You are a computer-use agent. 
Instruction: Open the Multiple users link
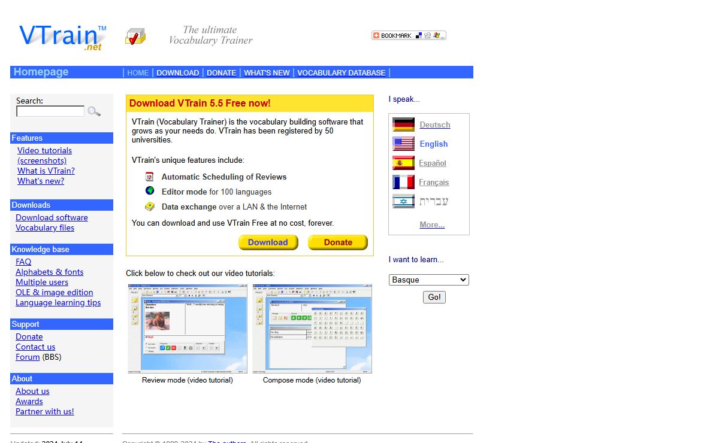pos(42,282)
